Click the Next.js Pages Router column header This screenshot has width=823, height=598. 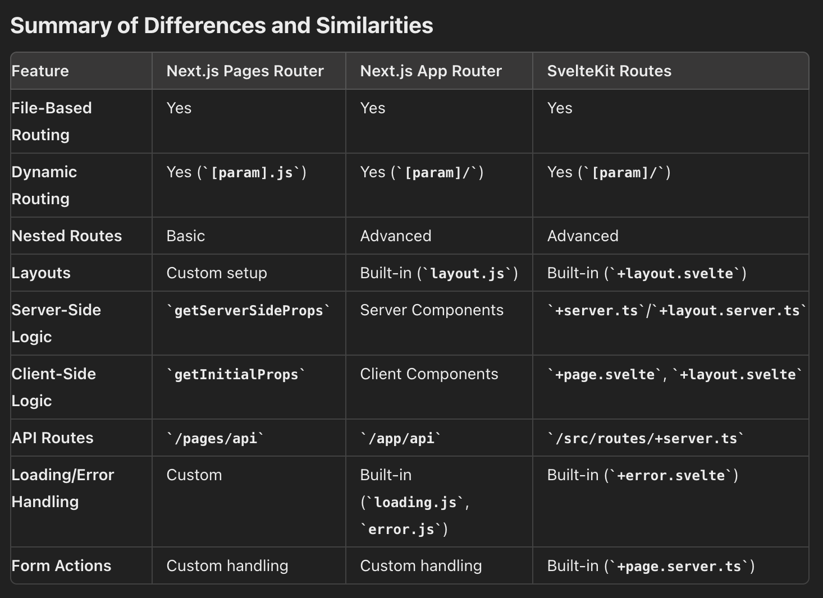245,71
